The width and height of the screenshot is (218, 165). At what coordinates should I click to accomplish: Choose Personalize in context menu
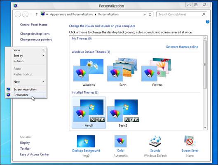coord(26,95)
